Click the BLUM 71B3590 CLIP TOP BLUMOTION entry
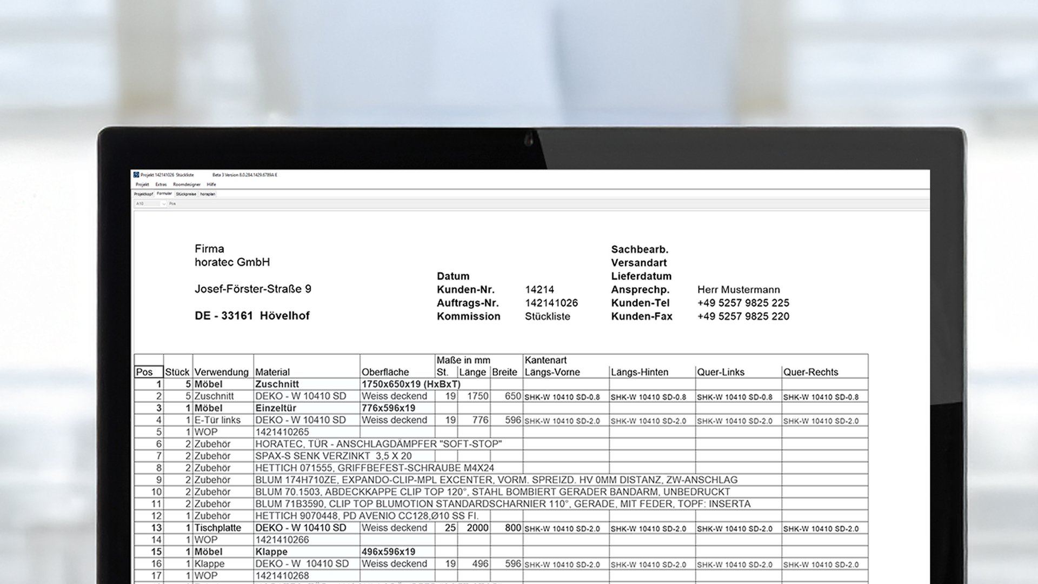The width and height of the screenshot is (1038, 584). point(503,503)
